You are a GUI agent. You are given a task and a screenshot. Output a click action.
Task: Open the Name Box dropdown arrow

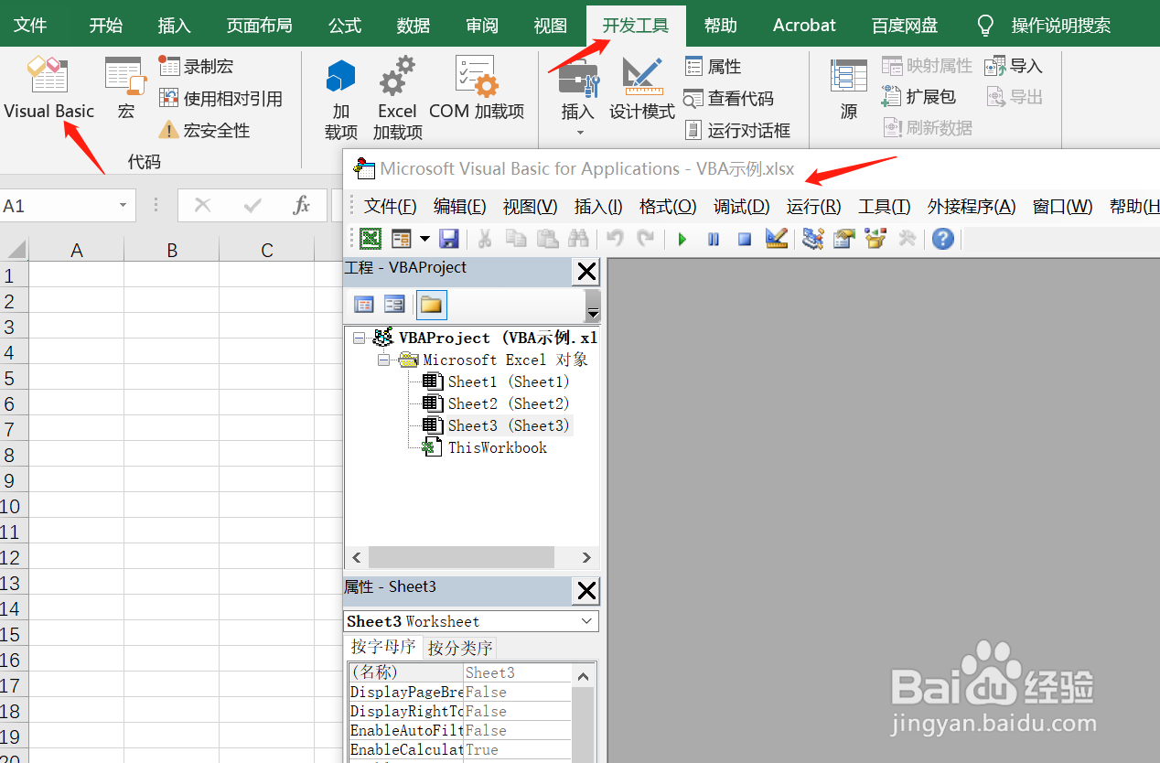123,206
